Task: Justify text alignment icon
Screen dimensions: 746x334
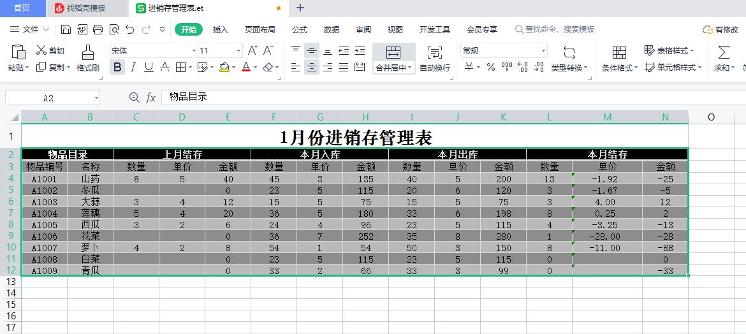Action: (344, 67)
